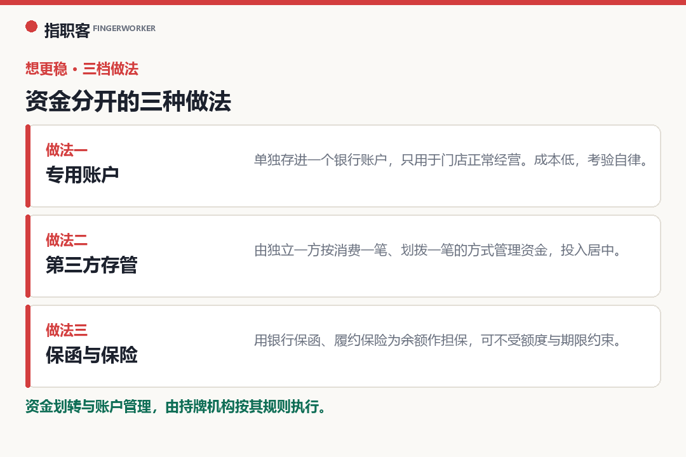Image resolution: width=686 pixels, height=457 pixels.
Task: Click the red dot logo icon
Action: [32, 27]
